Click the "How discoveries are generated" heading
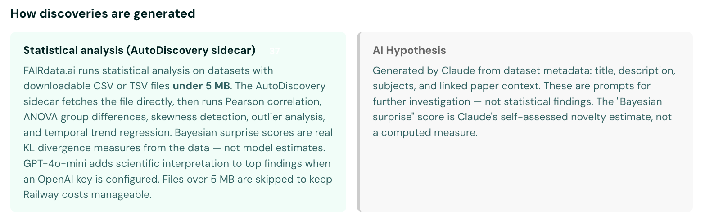This screenshot has height=219, width=705. coord(103,14)
